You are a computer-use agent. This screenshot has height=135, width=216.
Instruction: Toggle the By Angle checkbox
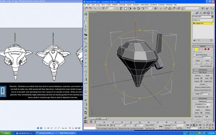click(x=194, y=57)
